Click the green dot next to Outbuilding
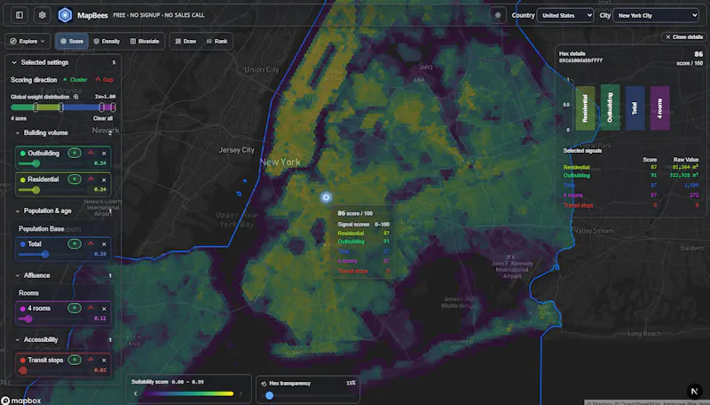This screenshot has height=405, width=710. [x=23, y=153]
